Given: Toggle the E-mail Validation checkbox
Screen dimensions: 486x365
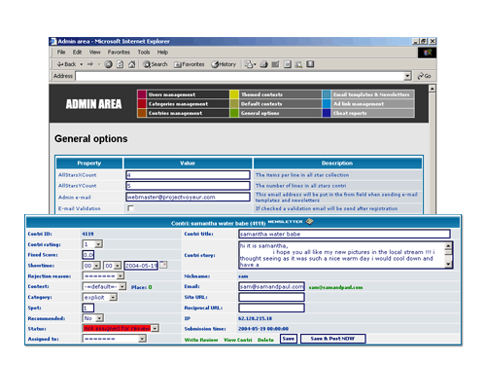Looking at the screenshot, I should click(x=130, y=208).
